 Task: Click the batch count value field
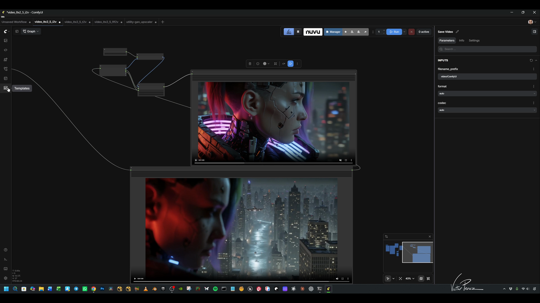pyautogui.click(x=379, y=32)
